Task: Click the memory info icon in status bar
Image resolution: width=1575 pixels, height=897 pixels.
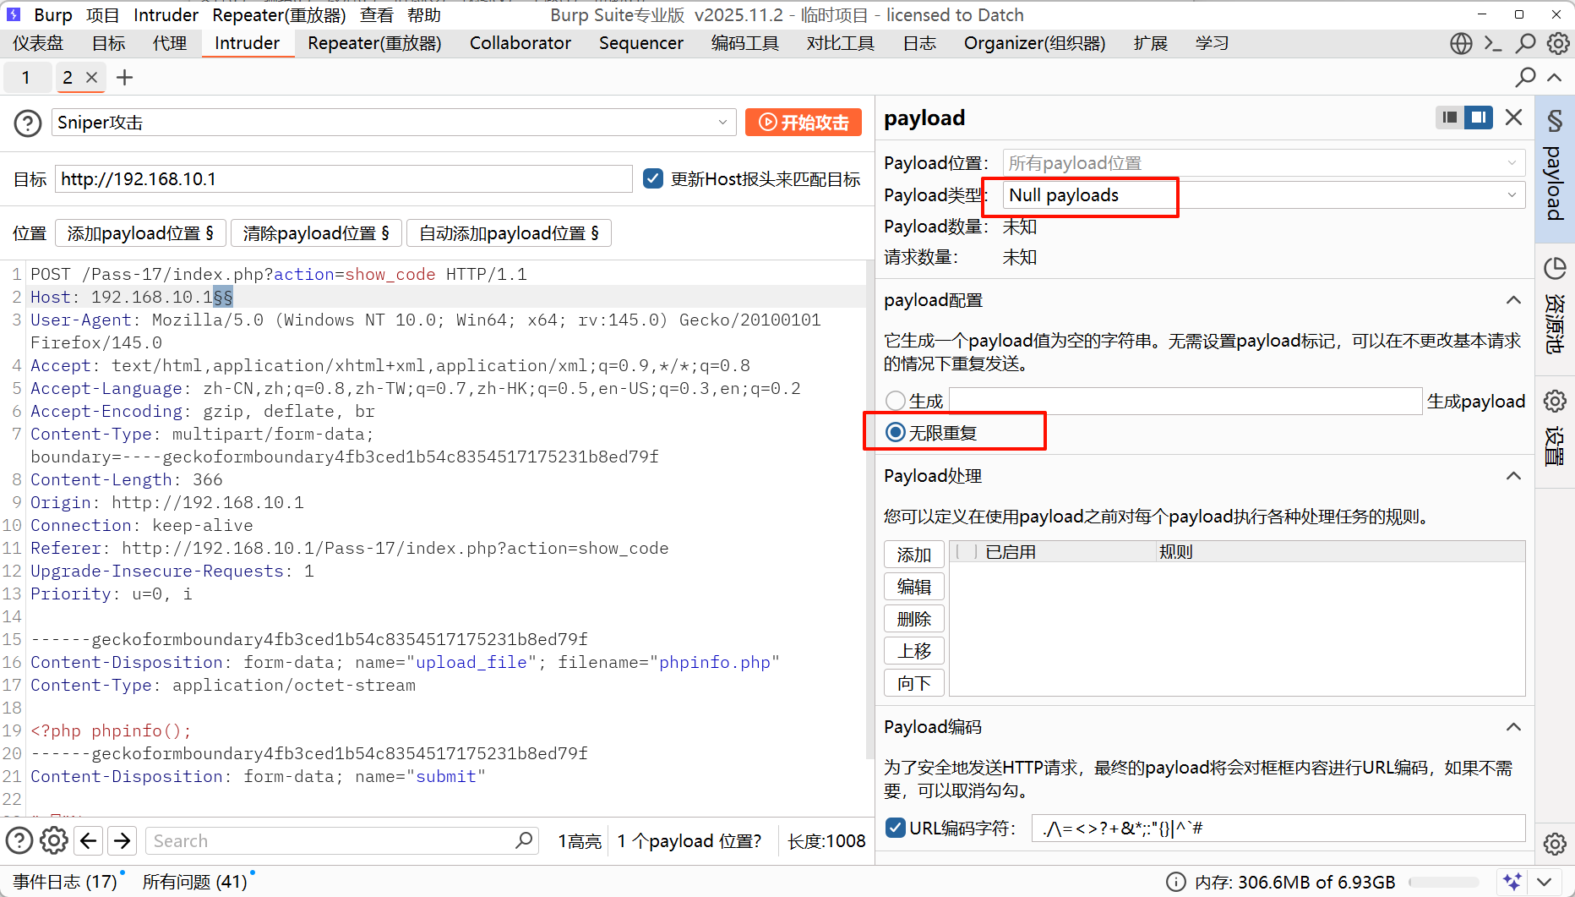Action: [x=1175, y=883]
